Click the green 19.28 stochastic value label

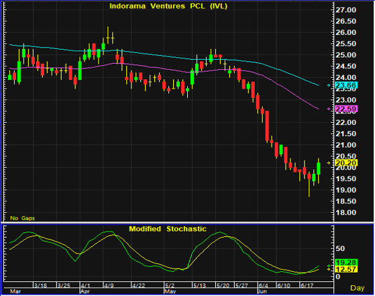coord(346,262)
